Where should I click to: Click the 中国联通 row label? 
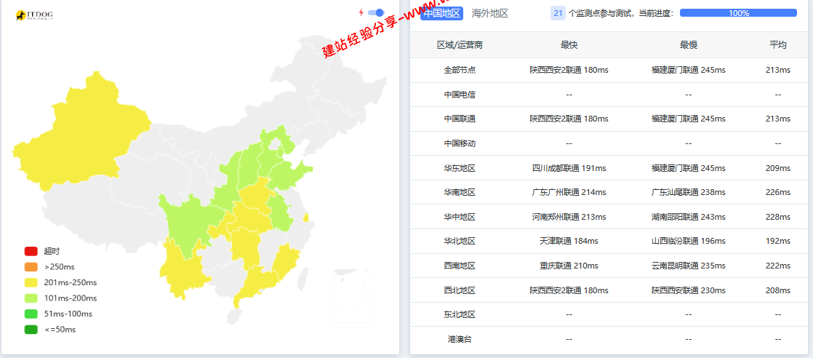point(460,119)
